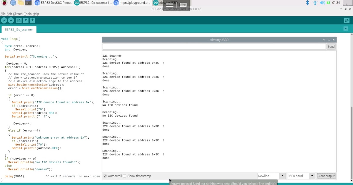The width and height of the screenshot is (353, 185).
Task: Click the volume control in the taskbar
Action: 322,3
